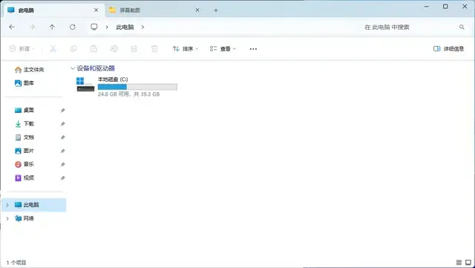The image size is (475, 268).
Task: Click the Cut scissors icon
Action: tap(53, 48)
